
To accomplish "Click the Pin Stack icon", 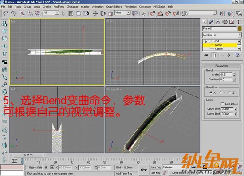I will [x=206, y=55].
